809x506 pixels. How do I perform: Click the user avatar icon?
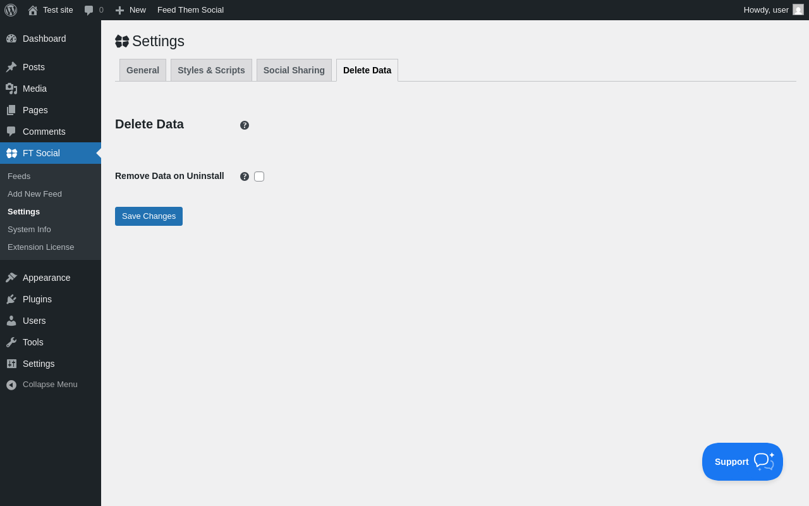tap(798, 10)
